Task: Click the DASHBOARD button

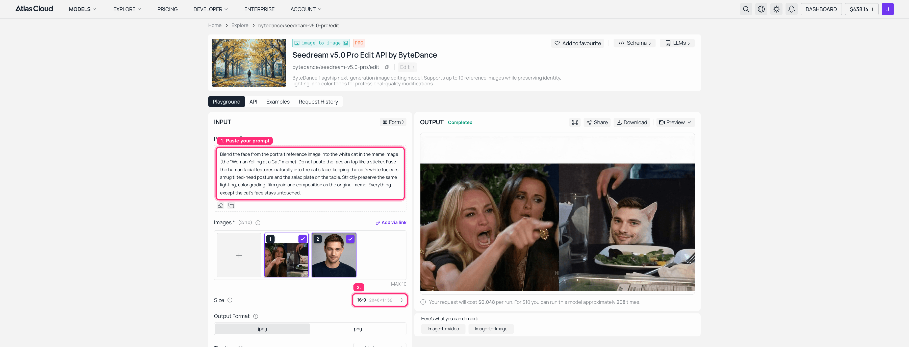Action: tap(821, 9)
